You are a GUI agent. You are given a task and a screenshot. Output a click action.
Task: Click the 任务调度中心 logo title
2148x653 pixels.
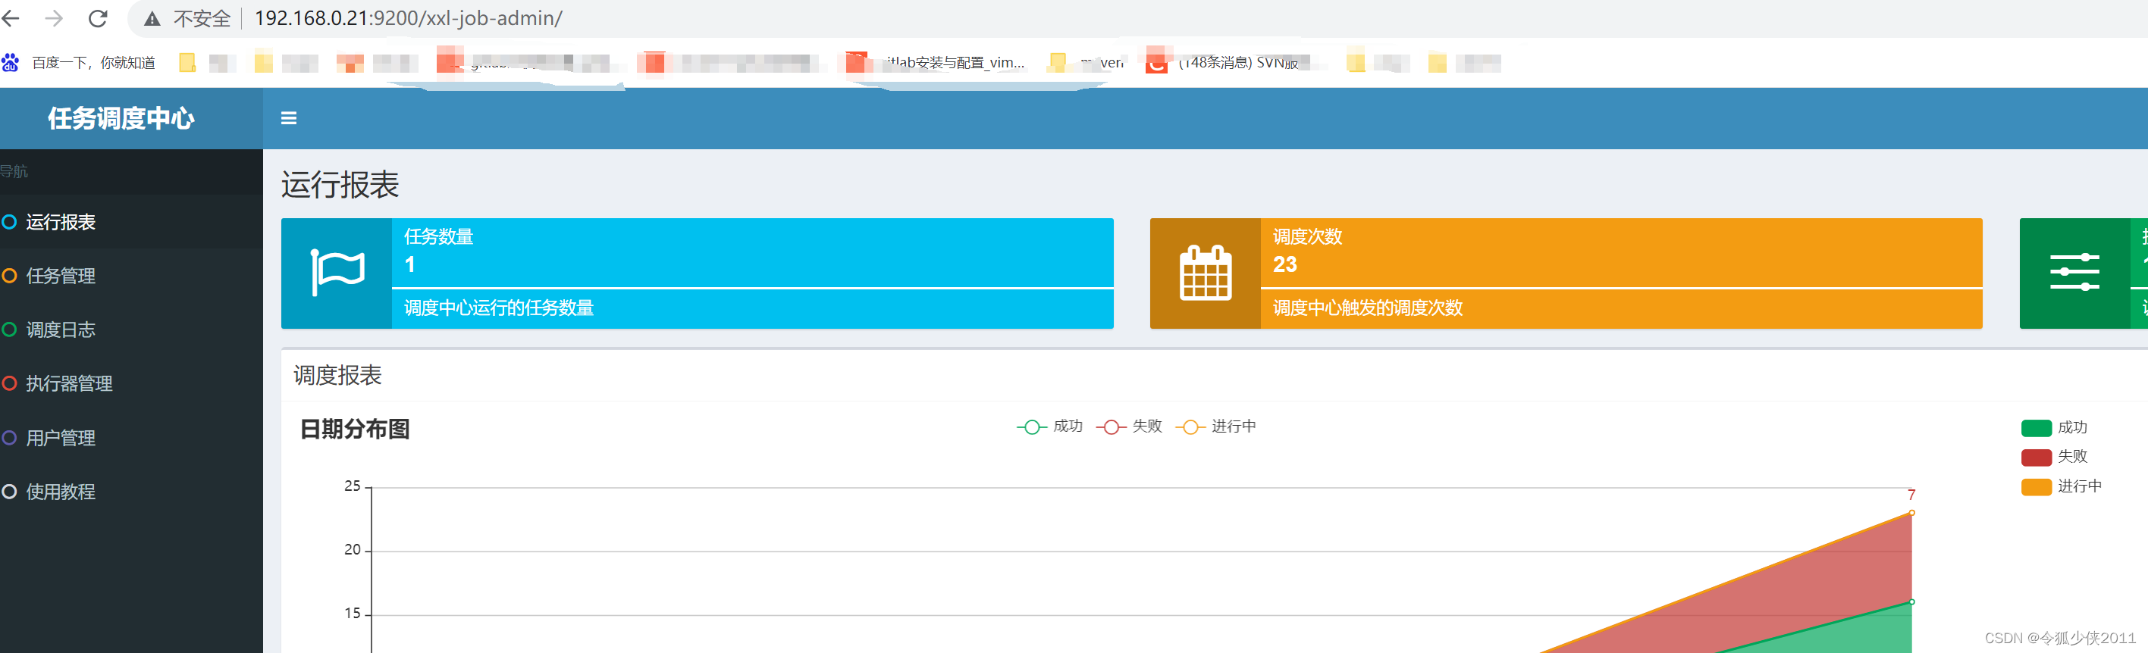tap(121, 118)
